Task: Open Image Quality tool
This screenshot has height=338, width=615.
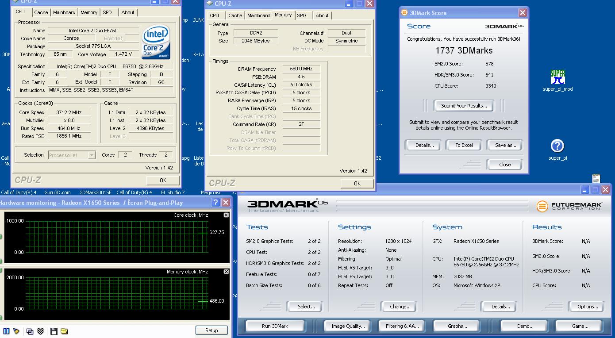Action: pos(348,326)
